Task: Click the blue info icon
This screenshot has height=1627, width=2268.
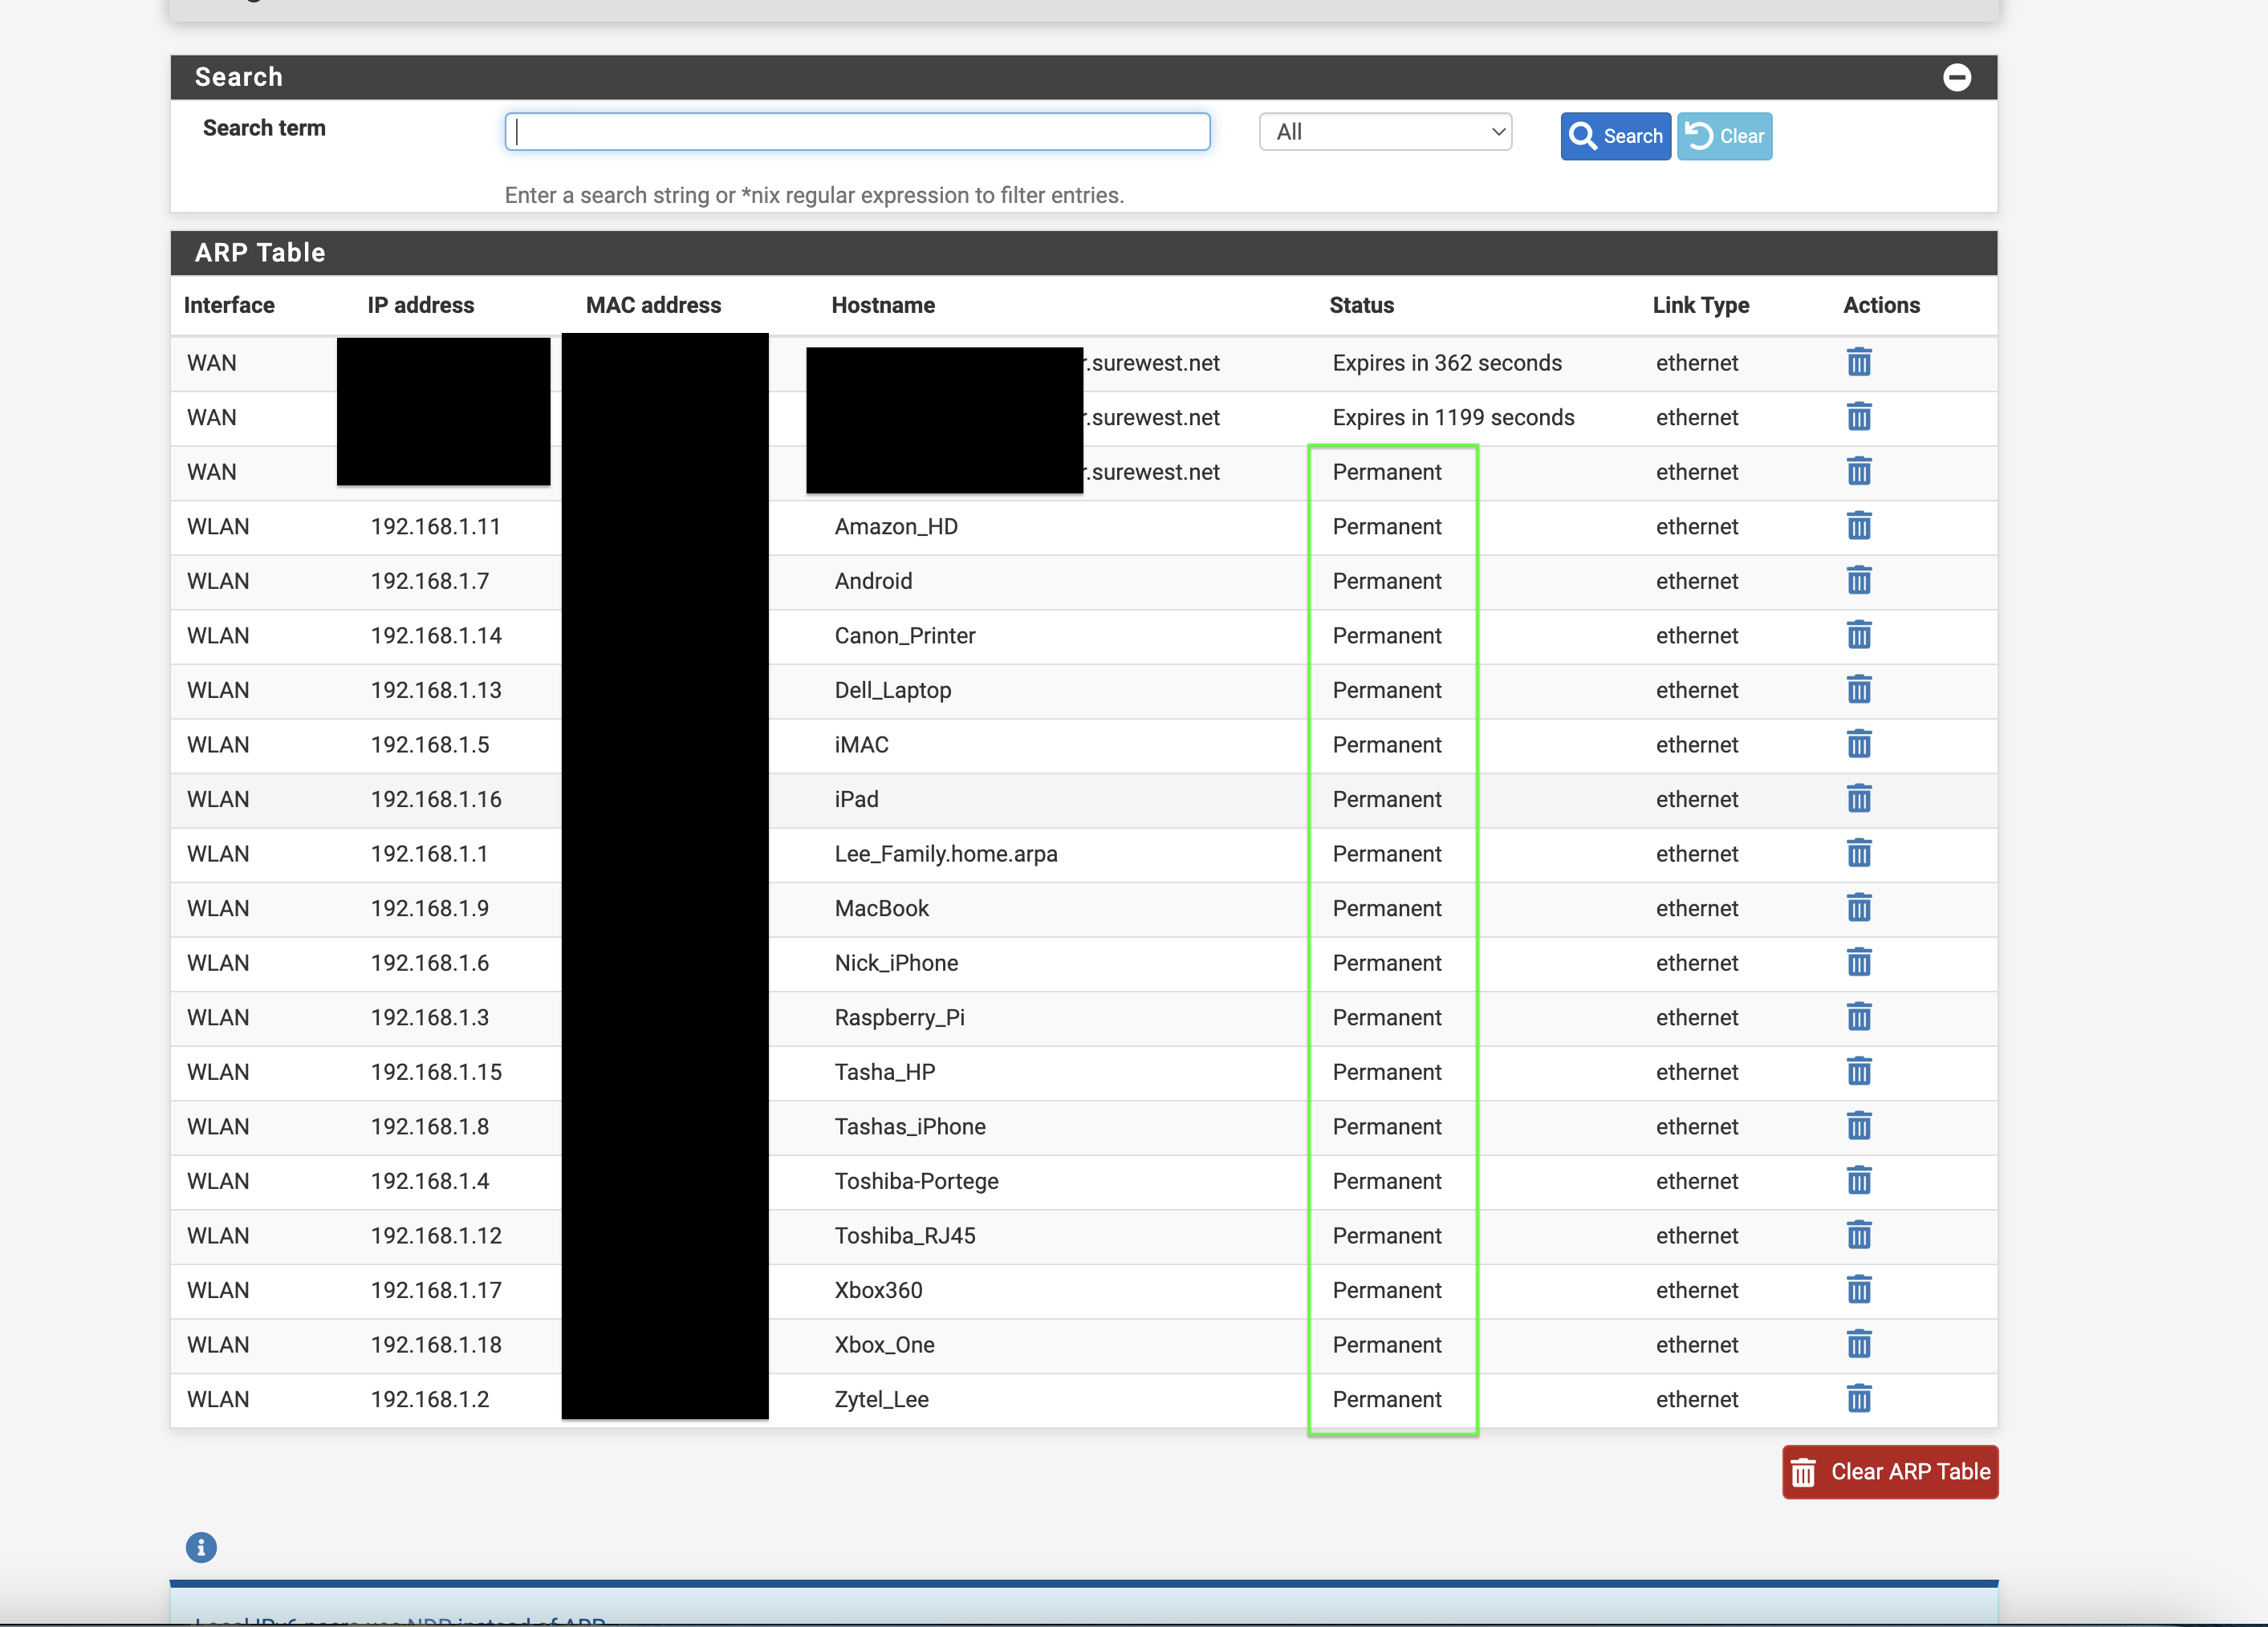Action: (201, 1547)
